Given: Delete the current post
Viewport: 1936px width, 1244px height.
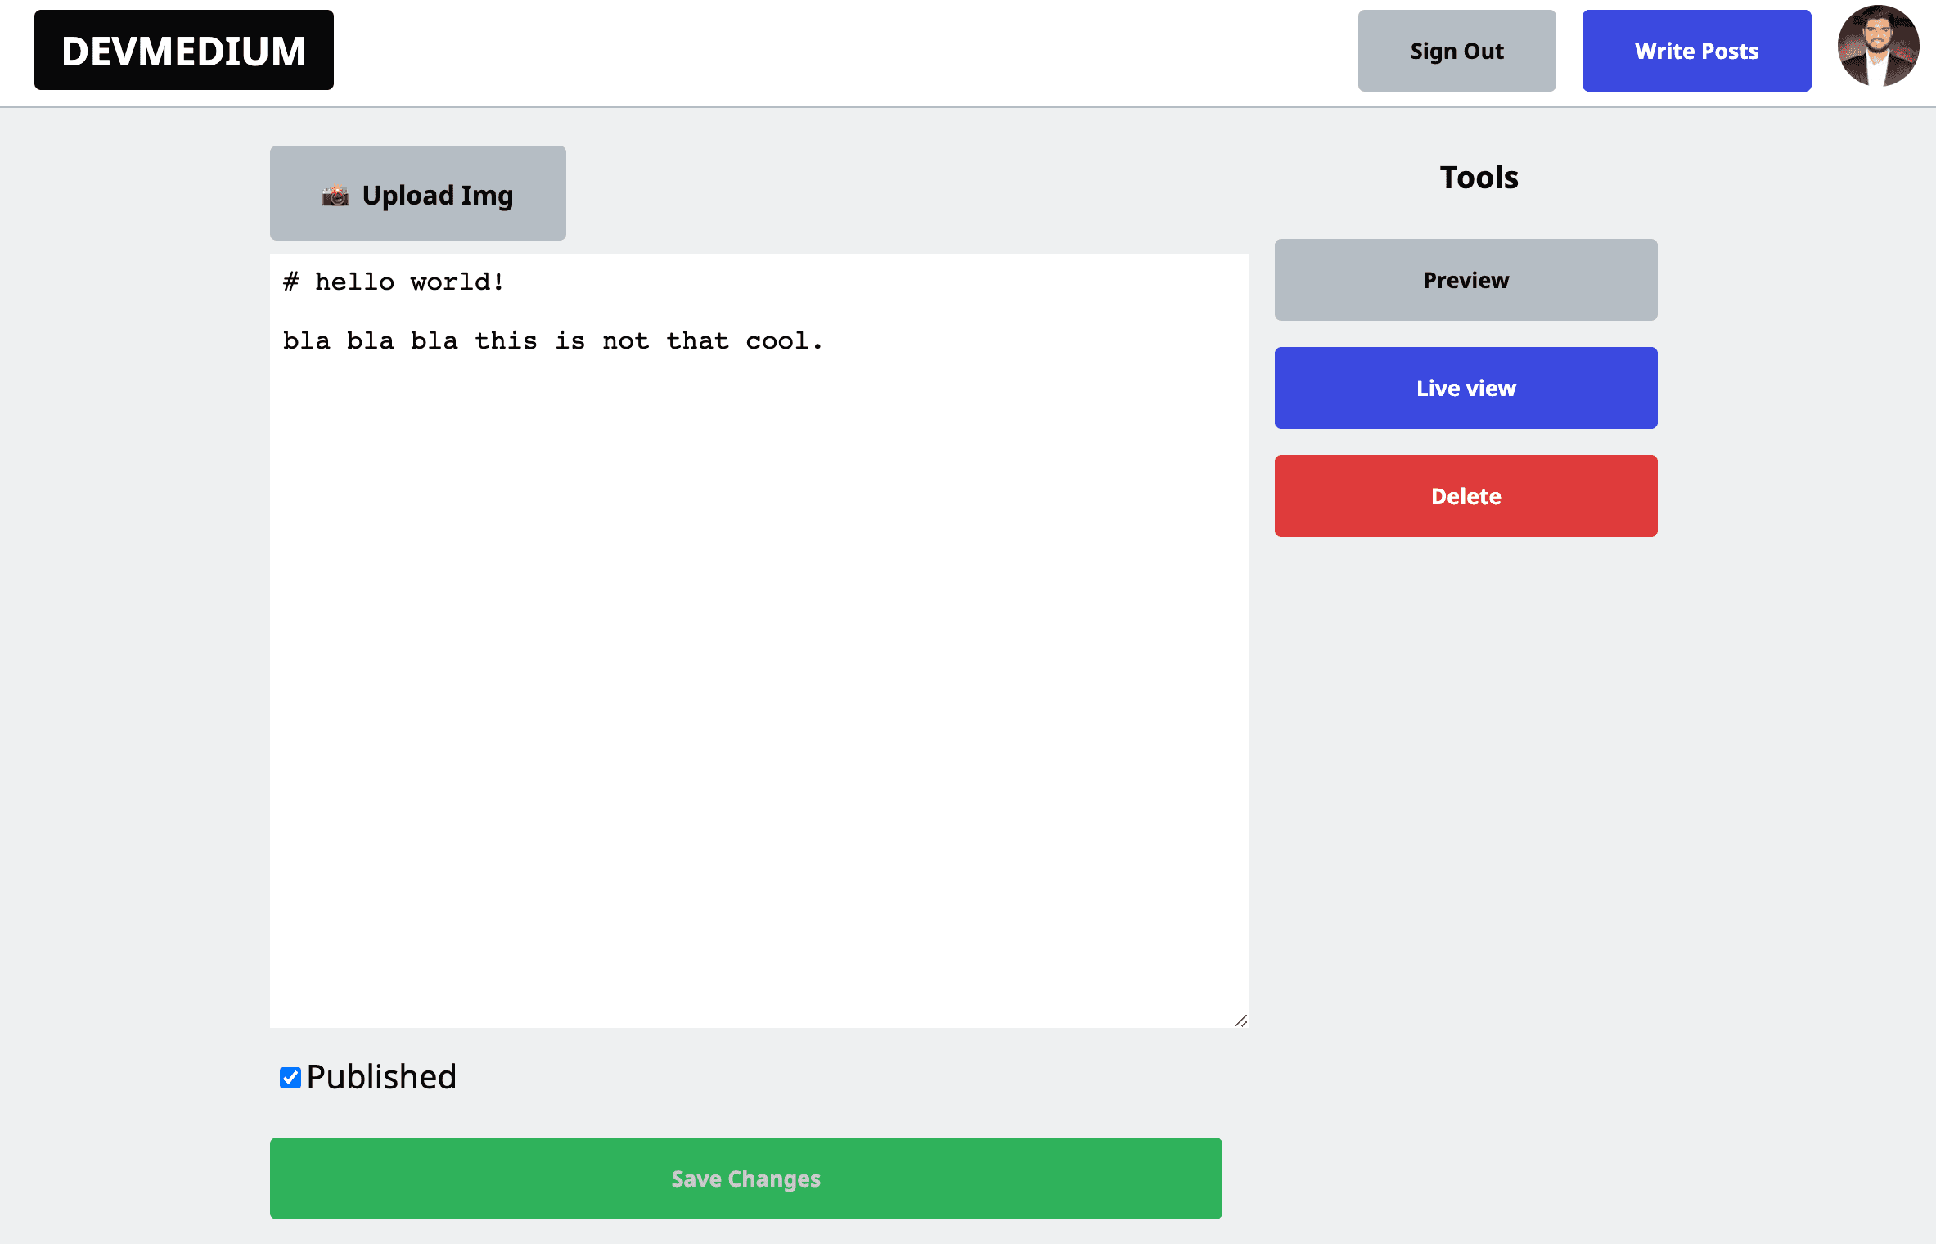Looking at the screenshot, I should (x=1466, y=496).
